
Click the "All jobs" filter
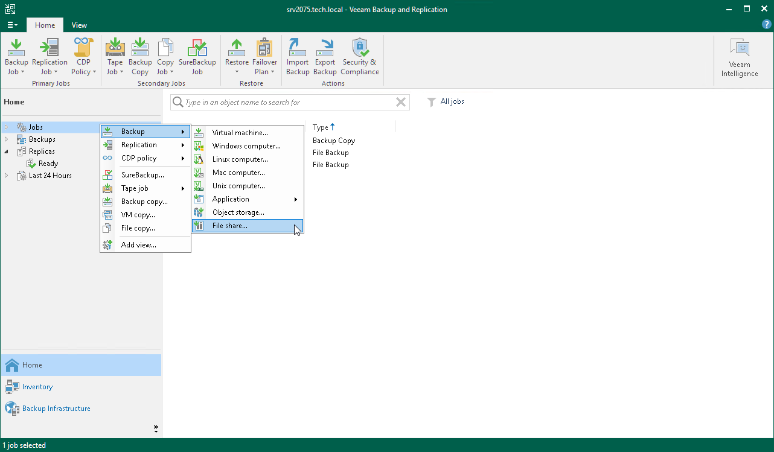pos(452,101)
